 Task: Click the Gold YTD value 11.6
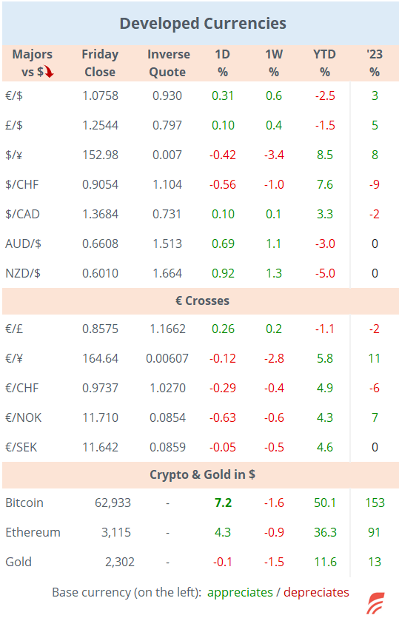(x=325, y=562)
